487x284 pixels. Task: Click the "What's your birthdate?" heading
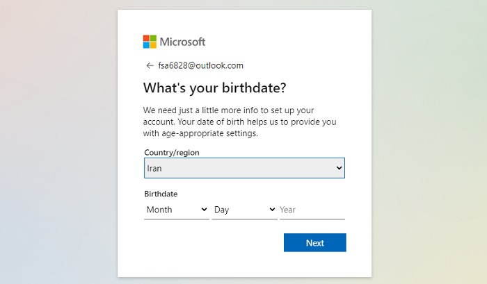214,88
